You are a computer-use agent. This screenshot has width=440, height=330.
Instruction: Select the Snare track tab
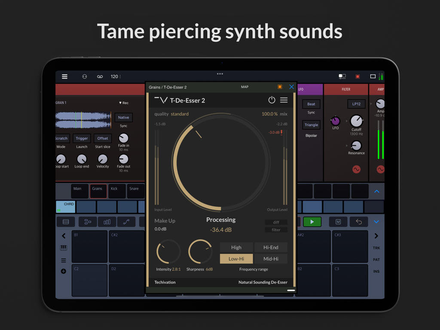[x=135, y=188]
